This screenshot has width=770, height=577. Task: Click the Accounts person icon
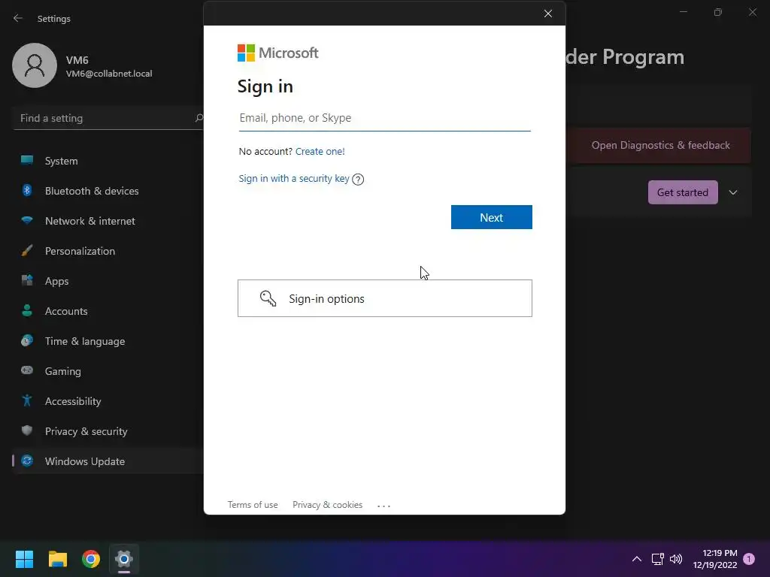click(x=27, y=310)
